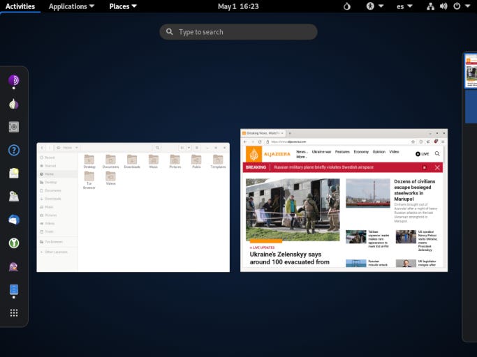Select the Breaking News browser tab
This screenshot has height=357, width=477.
[x=263, y=133]
